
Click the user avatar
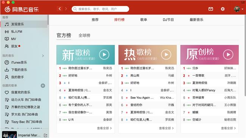237,9
